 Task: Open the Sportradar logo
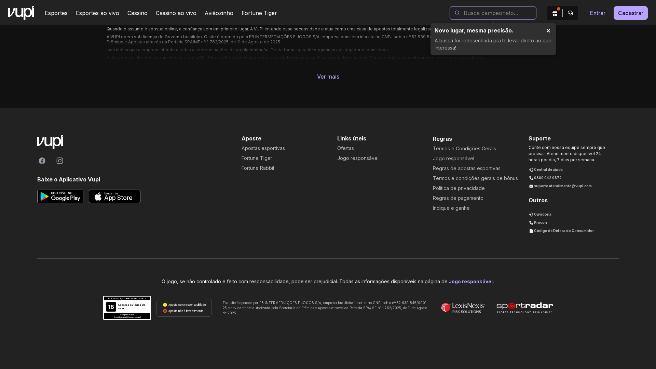pos(524,308)
